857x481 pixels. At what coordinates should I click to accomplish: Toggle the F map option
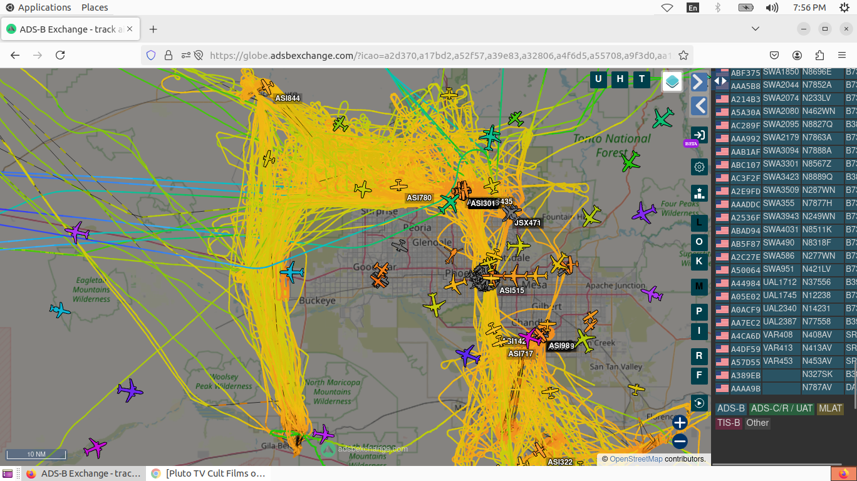pos(699,376)
